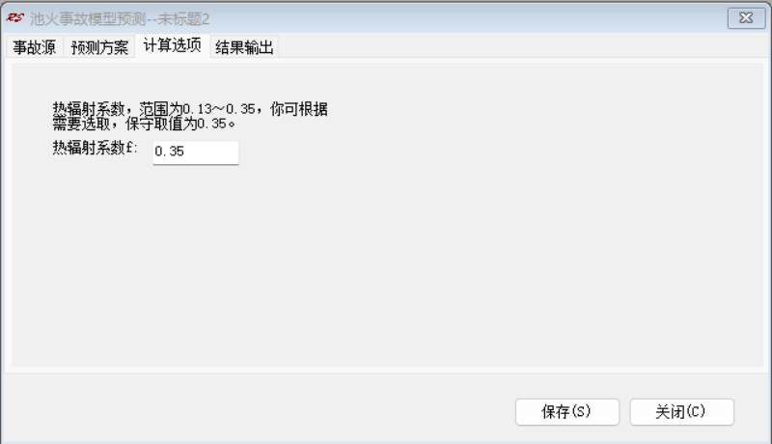Save settings with the 保存(S) button
772x444 pixels.
(x=567, y=411)
